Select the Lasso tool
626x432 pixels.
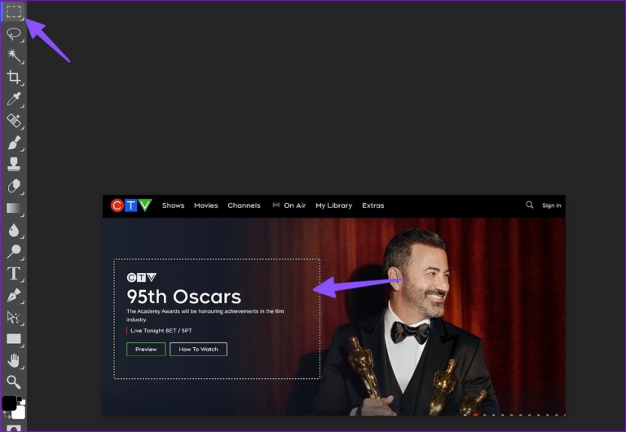coord(14,33)
